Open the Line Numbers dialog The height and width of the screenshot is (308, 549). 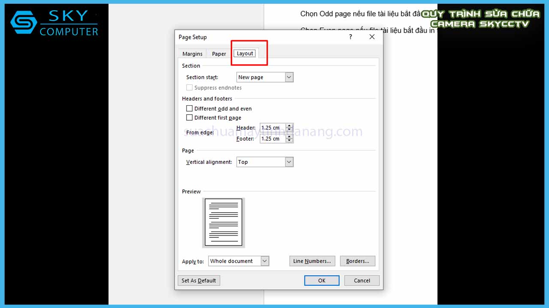[x=312, y=261]
